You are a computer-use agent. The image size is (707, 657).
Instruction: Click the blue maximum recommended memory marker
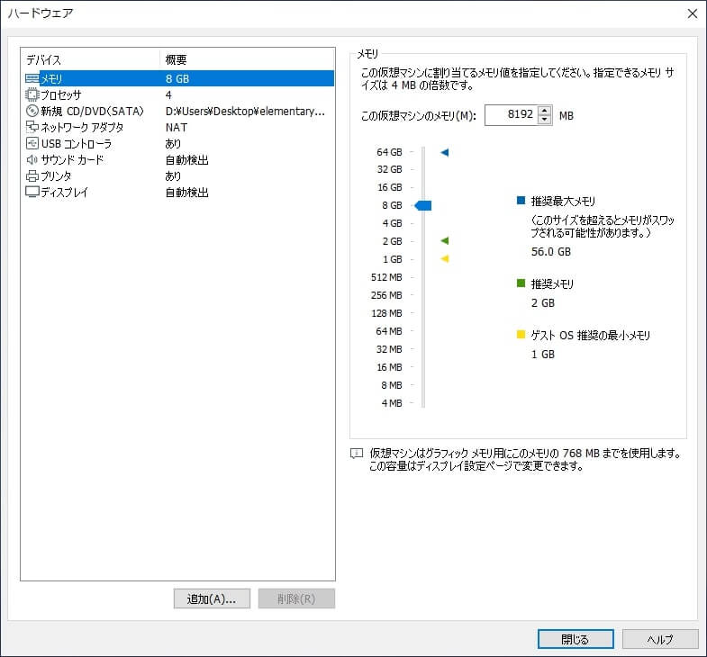tap(444, 153)
